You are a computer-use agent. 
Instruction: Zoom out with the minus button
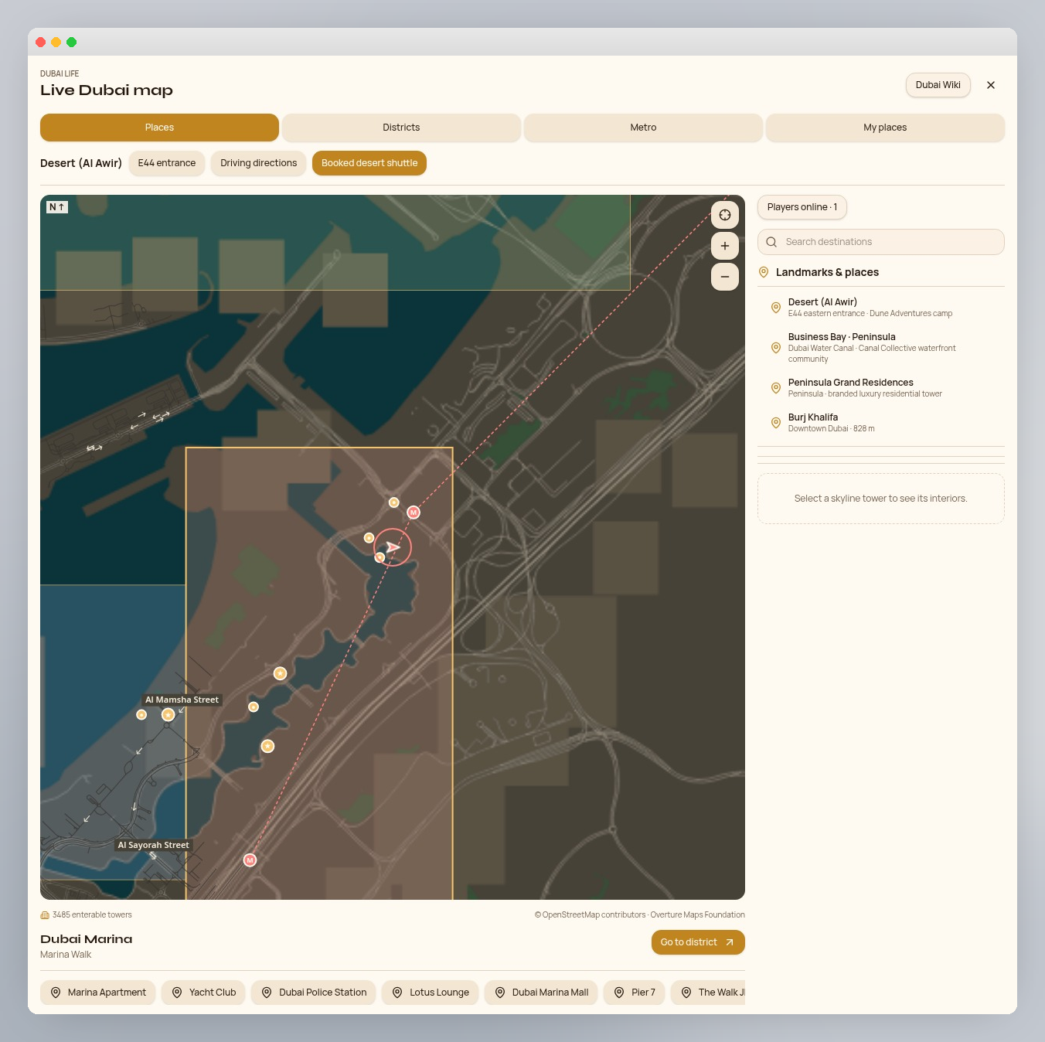[x=725, y=277]
